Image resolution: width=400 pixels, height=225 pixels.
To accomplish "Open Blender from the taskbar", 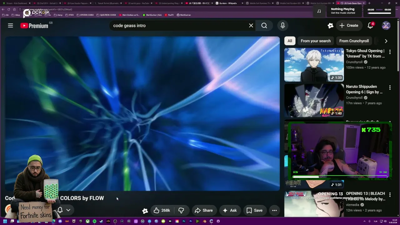I will 204,221.
